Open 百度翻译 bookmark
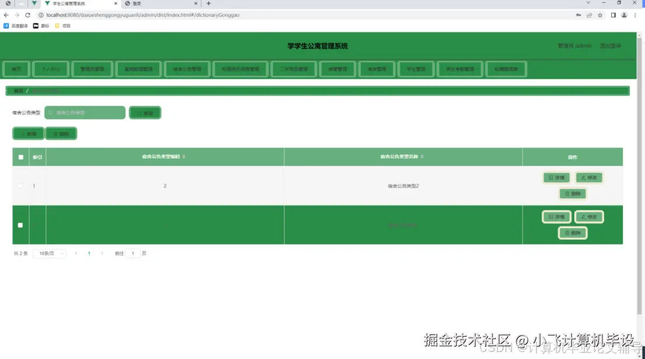The width and height of the screenshot is (645, 359). coord(16,26)
